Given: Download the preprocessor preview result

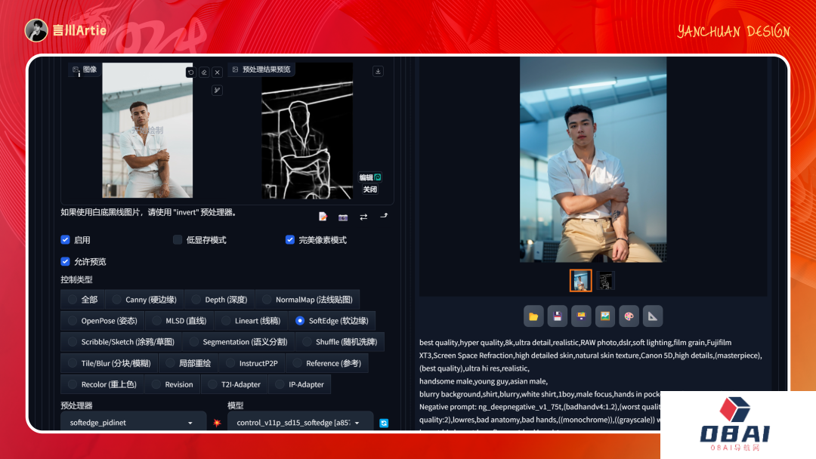Looking at the screenshot, I should click(379, 71).
